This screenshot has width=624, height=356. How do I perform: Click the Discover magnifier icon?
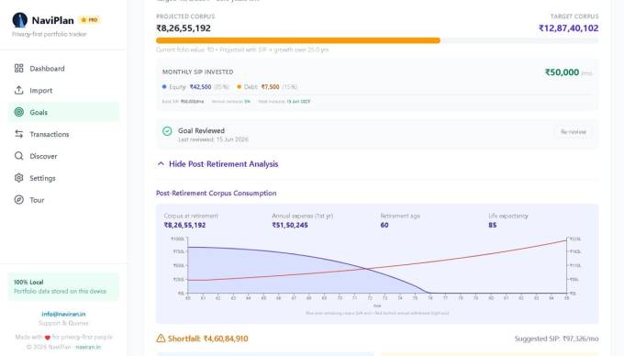click(18, 156)
